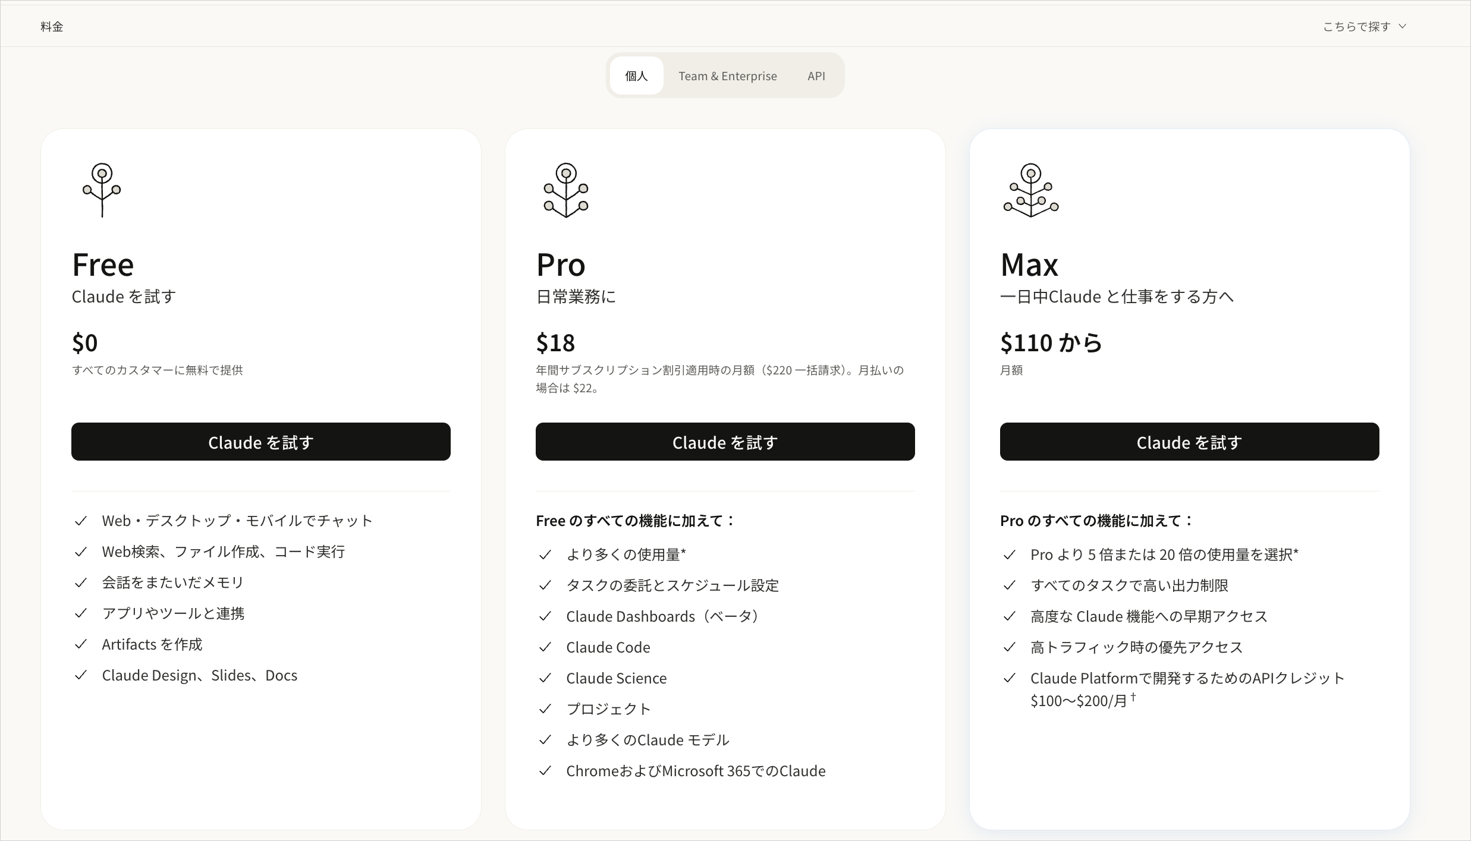This screenshot has height=841, width=1471.
Task: Click ChromeおよびMicrosoft 365でのClaude feature
Action: 696,771
